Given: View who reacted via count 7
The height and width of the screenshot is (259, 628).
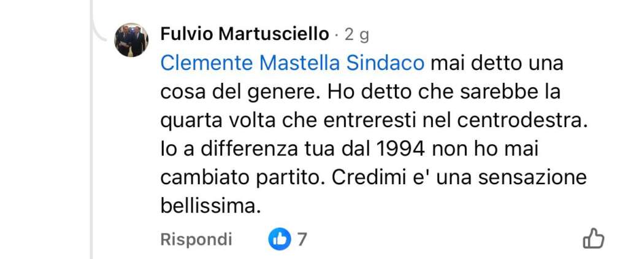Looking at the screenshot, I should click(x=302, y=239).
